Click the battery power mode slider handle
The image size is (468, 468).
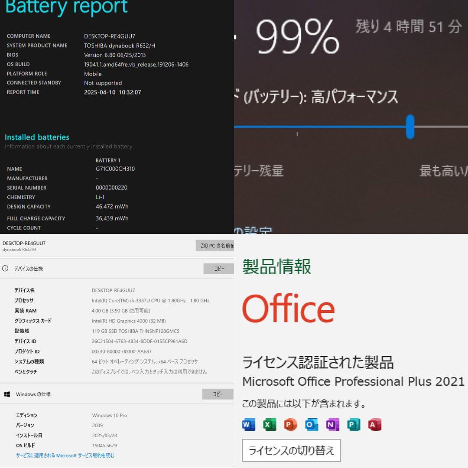410,127
